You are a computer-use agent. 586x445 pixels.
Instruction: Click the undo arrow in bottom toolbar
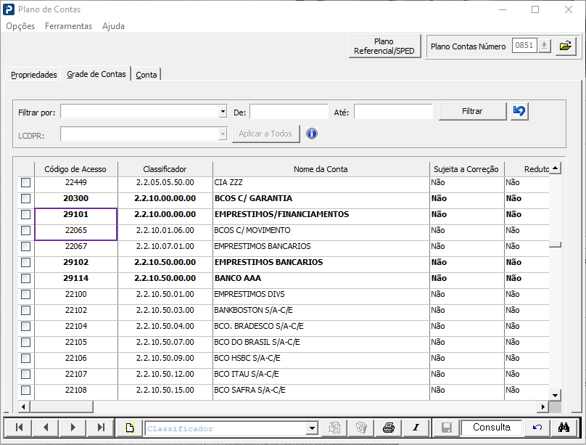[x=537, y=427]
